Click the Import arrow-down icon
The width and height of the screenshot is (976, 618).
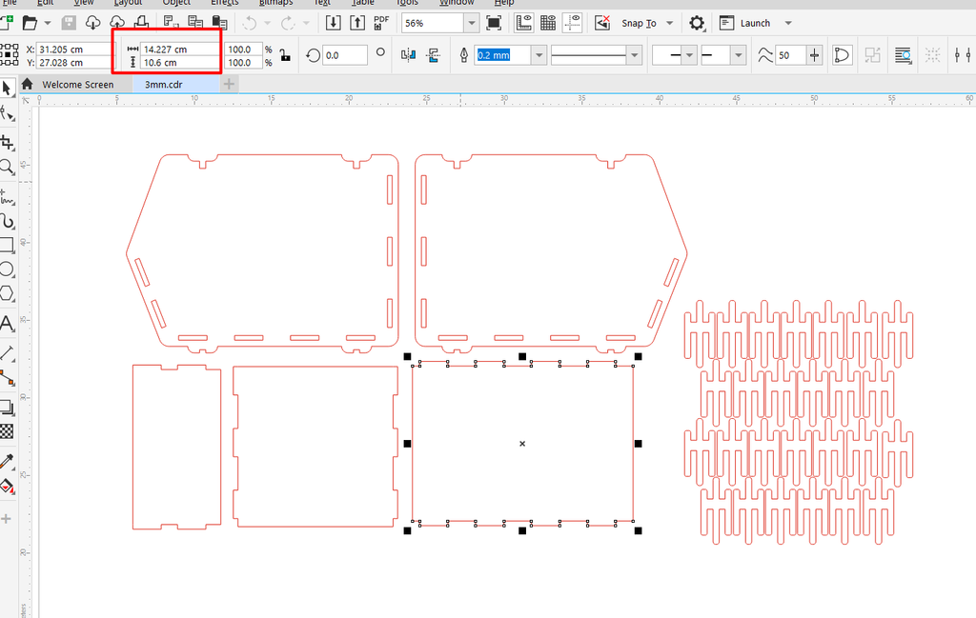coord(333,23)
